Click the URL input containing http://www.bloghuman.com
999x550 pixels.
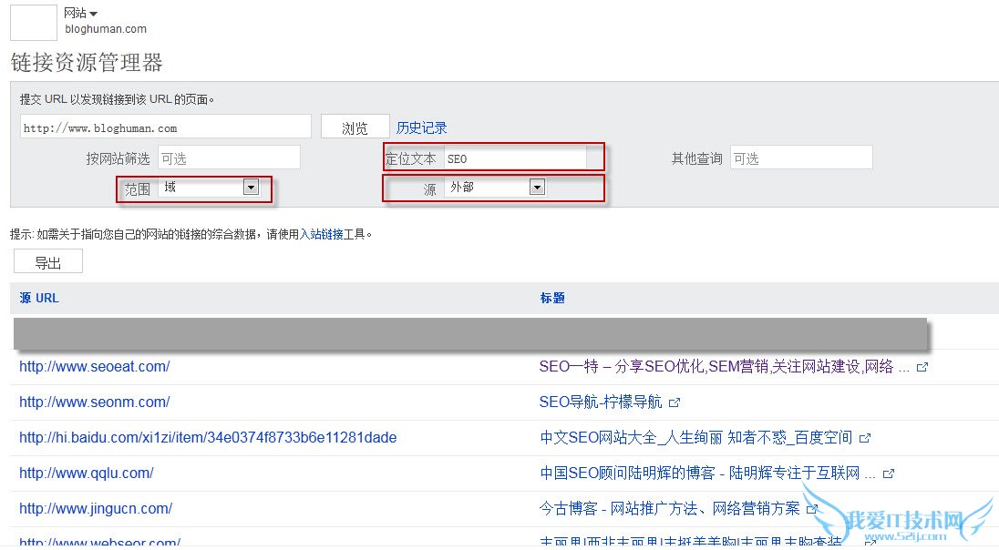[165, 127]
